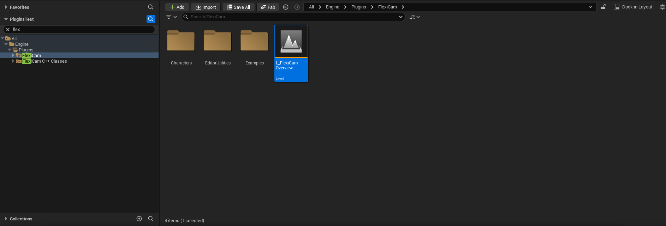
Task: Open the Import dialog
Action: click(206, 7)
